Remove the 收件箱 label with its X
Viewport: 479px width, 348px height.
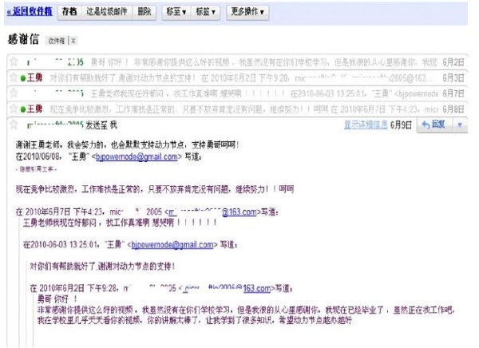pyautogui.click(x=73, y=41)
